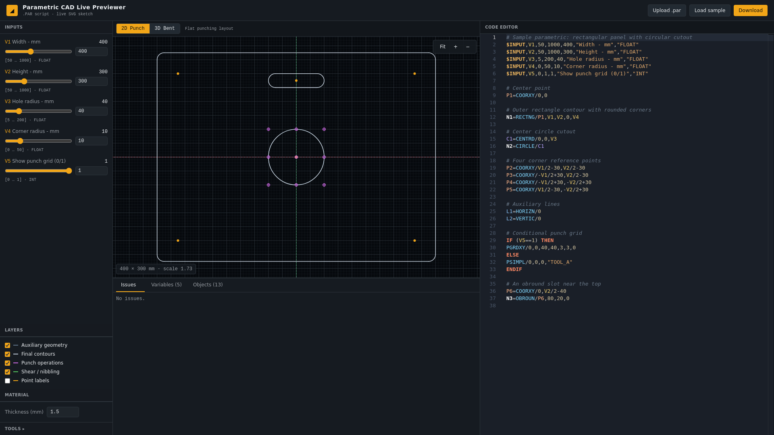Adjust the V3 Hole radius slider

point(38,111)
